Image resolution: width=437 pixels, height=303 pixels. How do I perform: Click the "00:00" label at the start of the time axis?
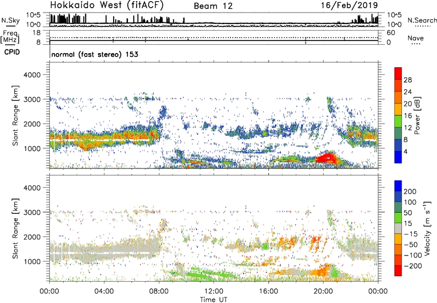(x=49, y=292)
